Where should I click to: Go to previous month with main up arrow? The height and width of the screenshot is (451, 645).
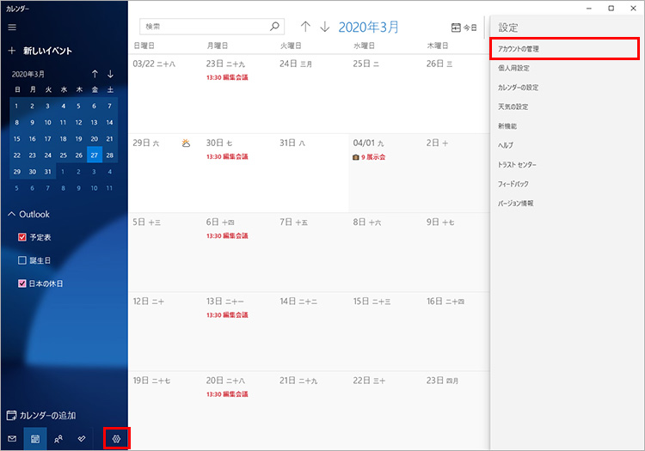tap(305, 27)
